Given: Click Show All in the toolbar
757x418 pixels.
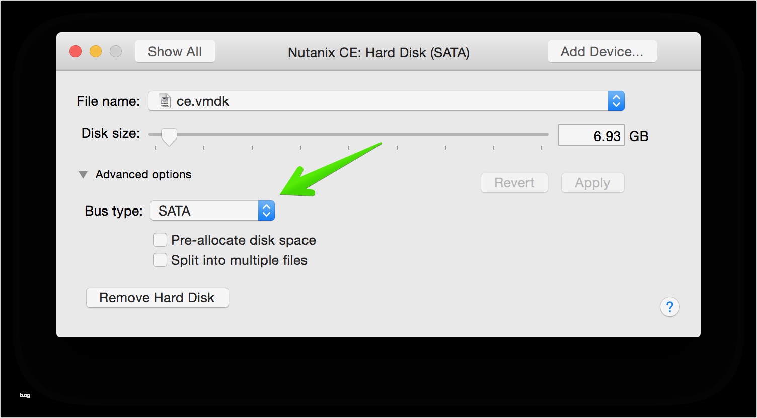Looking at the screenshot, I should pos(175,51).
